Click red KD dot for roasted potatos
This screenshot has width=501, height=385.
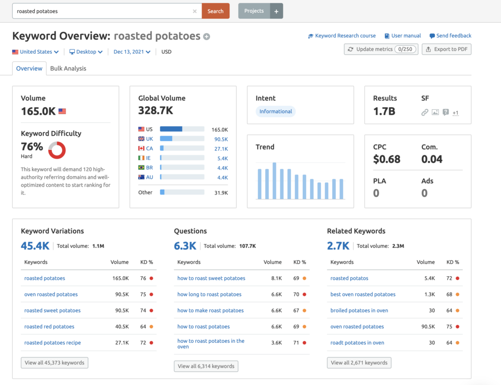pos(457,278)
